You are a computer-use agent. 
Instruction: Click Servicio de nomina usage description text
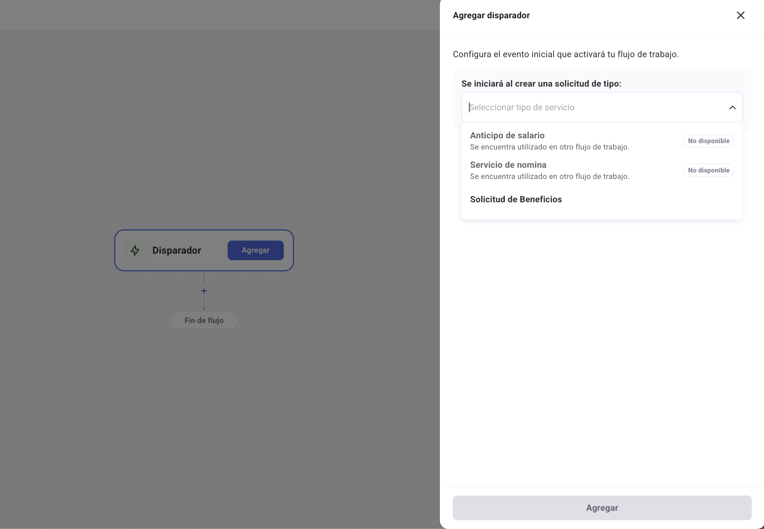549,177
